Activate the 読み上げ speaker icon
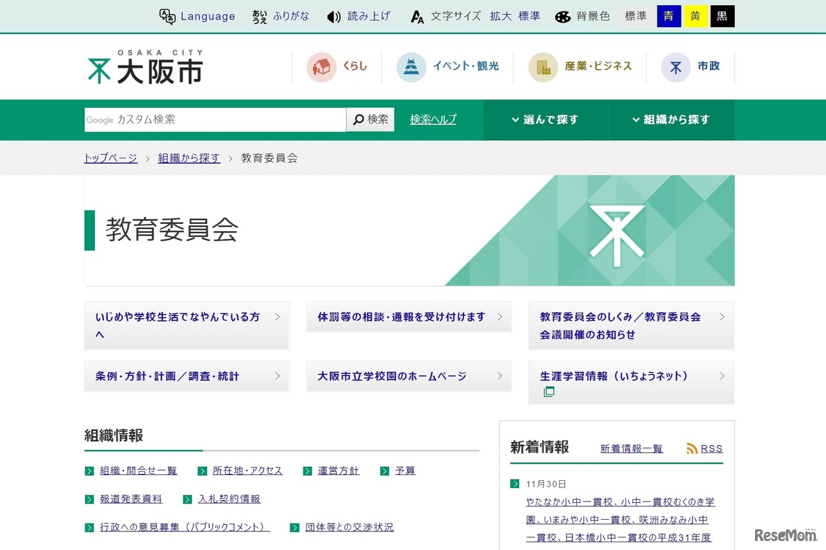Viewport: 826px width, 550px height. click(333, 16)
